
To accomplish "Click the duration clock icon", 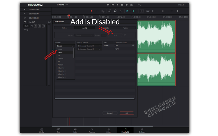I will click(25, 18).
